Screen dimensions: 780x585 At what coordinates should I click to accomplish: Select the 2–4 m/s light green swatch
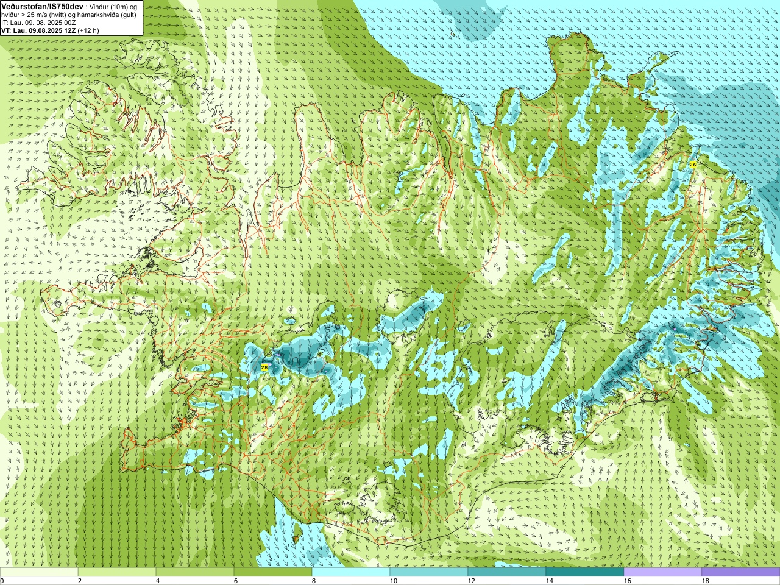point(117,572)
